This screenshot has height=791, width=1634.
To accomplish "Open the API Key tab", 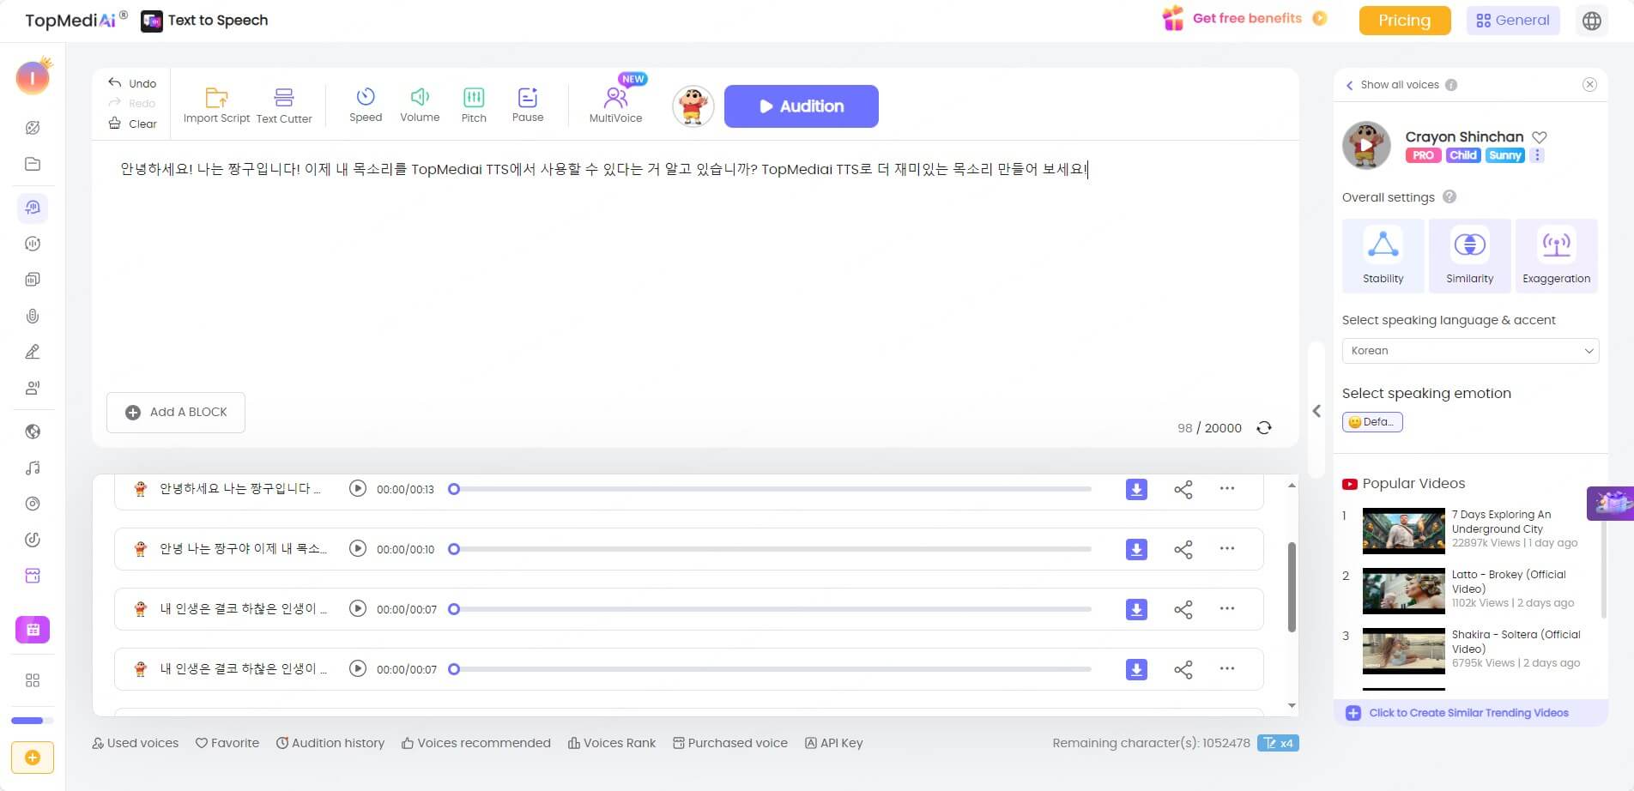I will click(834, 743).
